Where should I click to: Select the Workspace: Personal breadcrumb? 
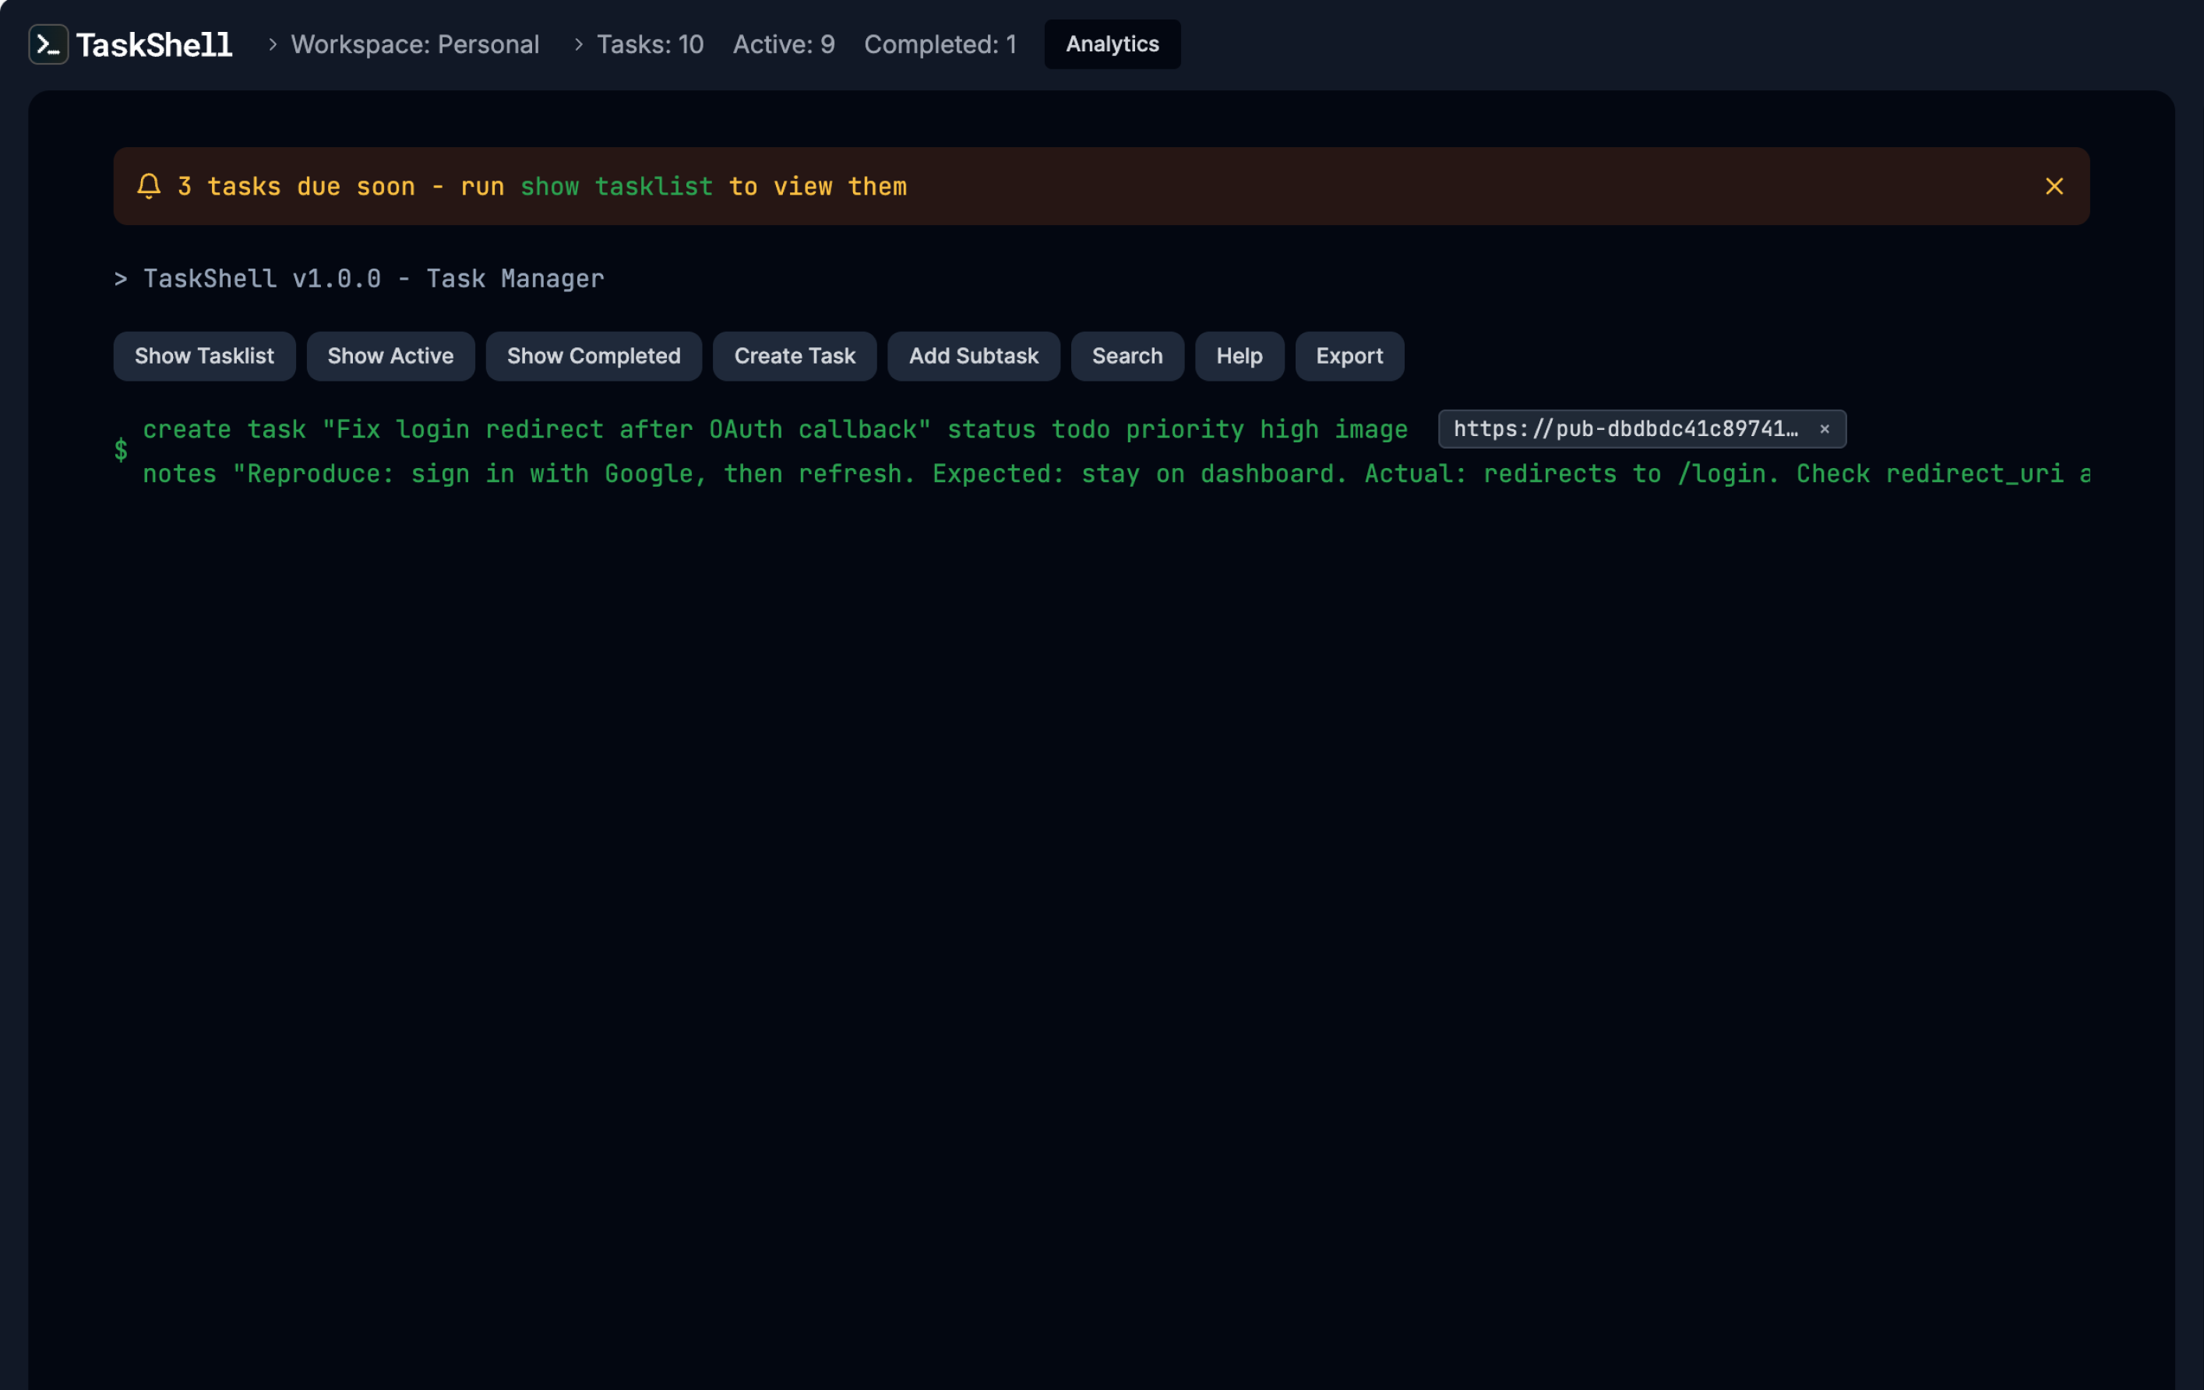tap(414, 44)
